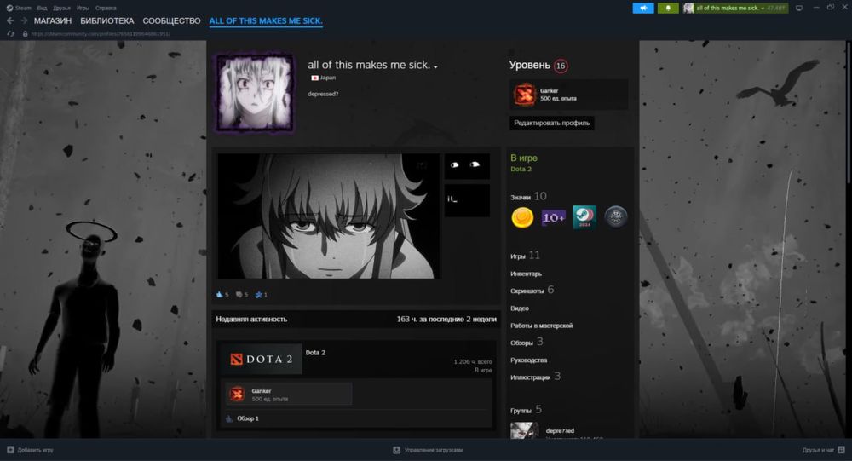
Task: Reload the page with refresh icon
Action: tap(10, 34)
